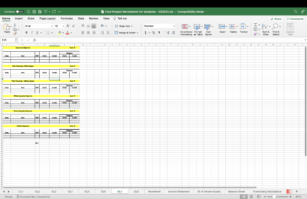Click the vertical scrollbar
Image resolution: width=307 pixels, height=199 pixels.
tap(306, 102)
